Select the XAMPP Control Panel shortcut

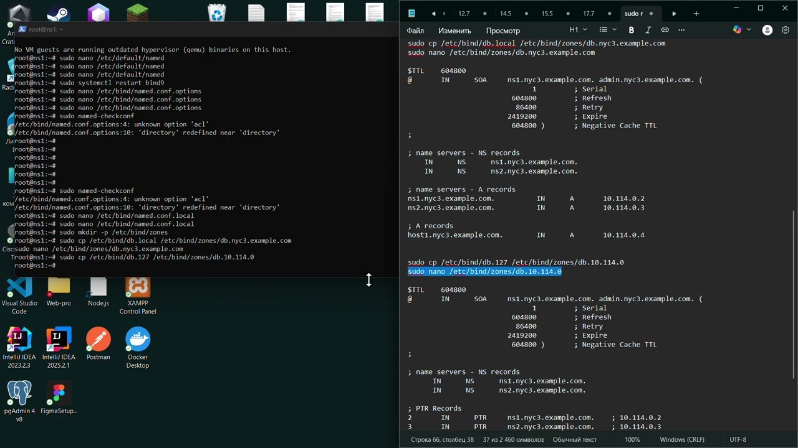pyautogui.click(x=138, y=296)
